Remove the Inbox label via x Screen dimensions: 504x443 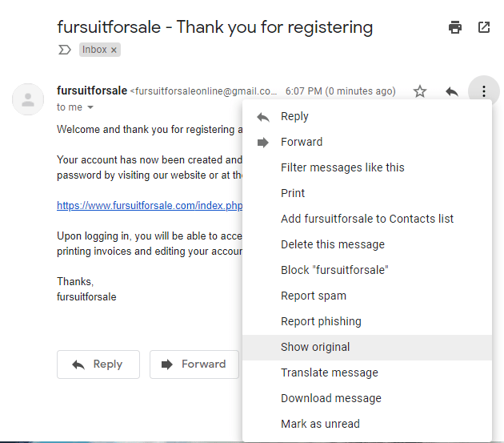point(114,50)
